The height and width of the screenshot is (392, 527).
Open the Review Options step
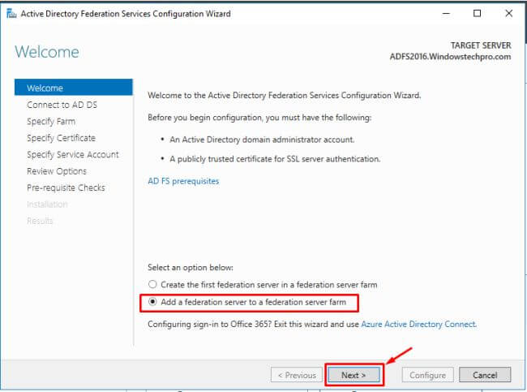[57, 171]
